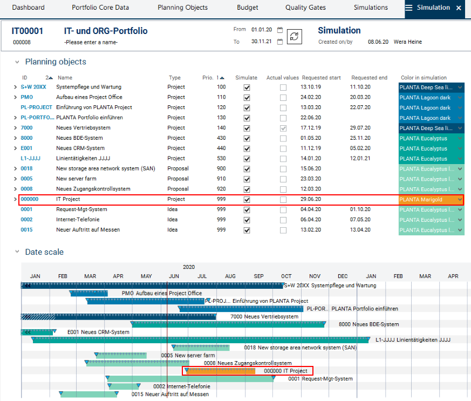The height and width of the screenshot is (401, 471).
Task: Open color dropdown for IT Project
Action: (x=460, y=199)
